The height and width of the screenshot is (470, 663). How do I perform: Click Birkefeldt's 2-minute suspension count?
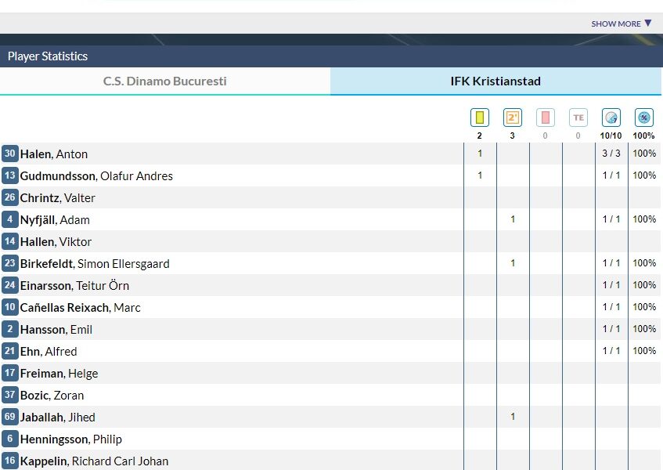[x=513, y=263]
